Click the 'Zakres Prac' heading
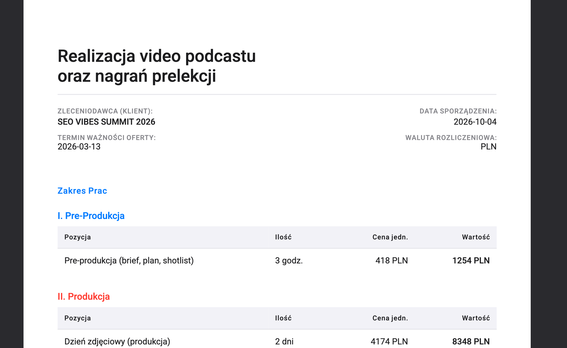 (82, 191)
